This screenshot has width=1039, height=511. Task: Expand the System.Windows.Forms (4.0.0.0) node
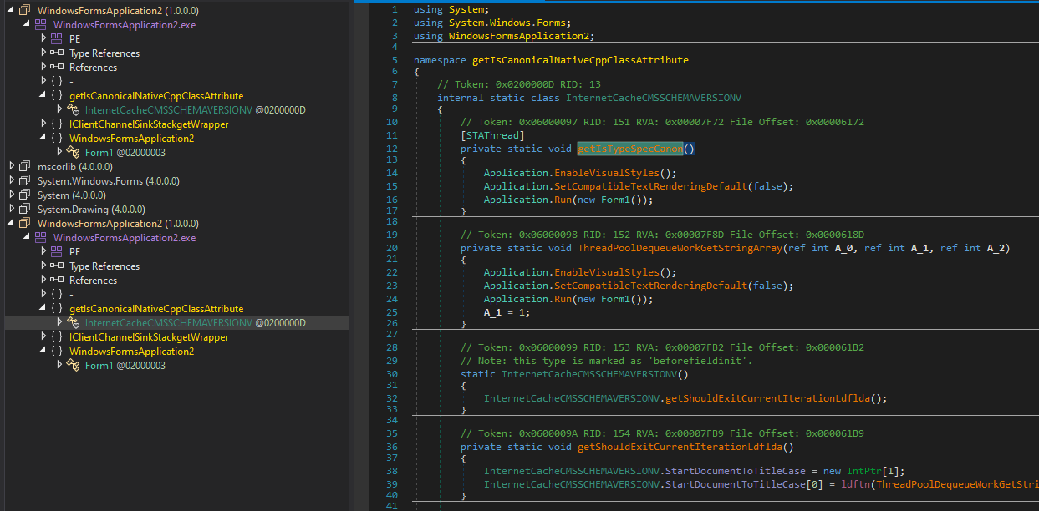point(11,181)
